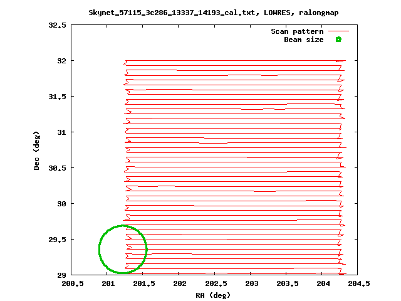
Task: Click the 31.5 tick label on Dec axis
Action: (x=57, y=97)
